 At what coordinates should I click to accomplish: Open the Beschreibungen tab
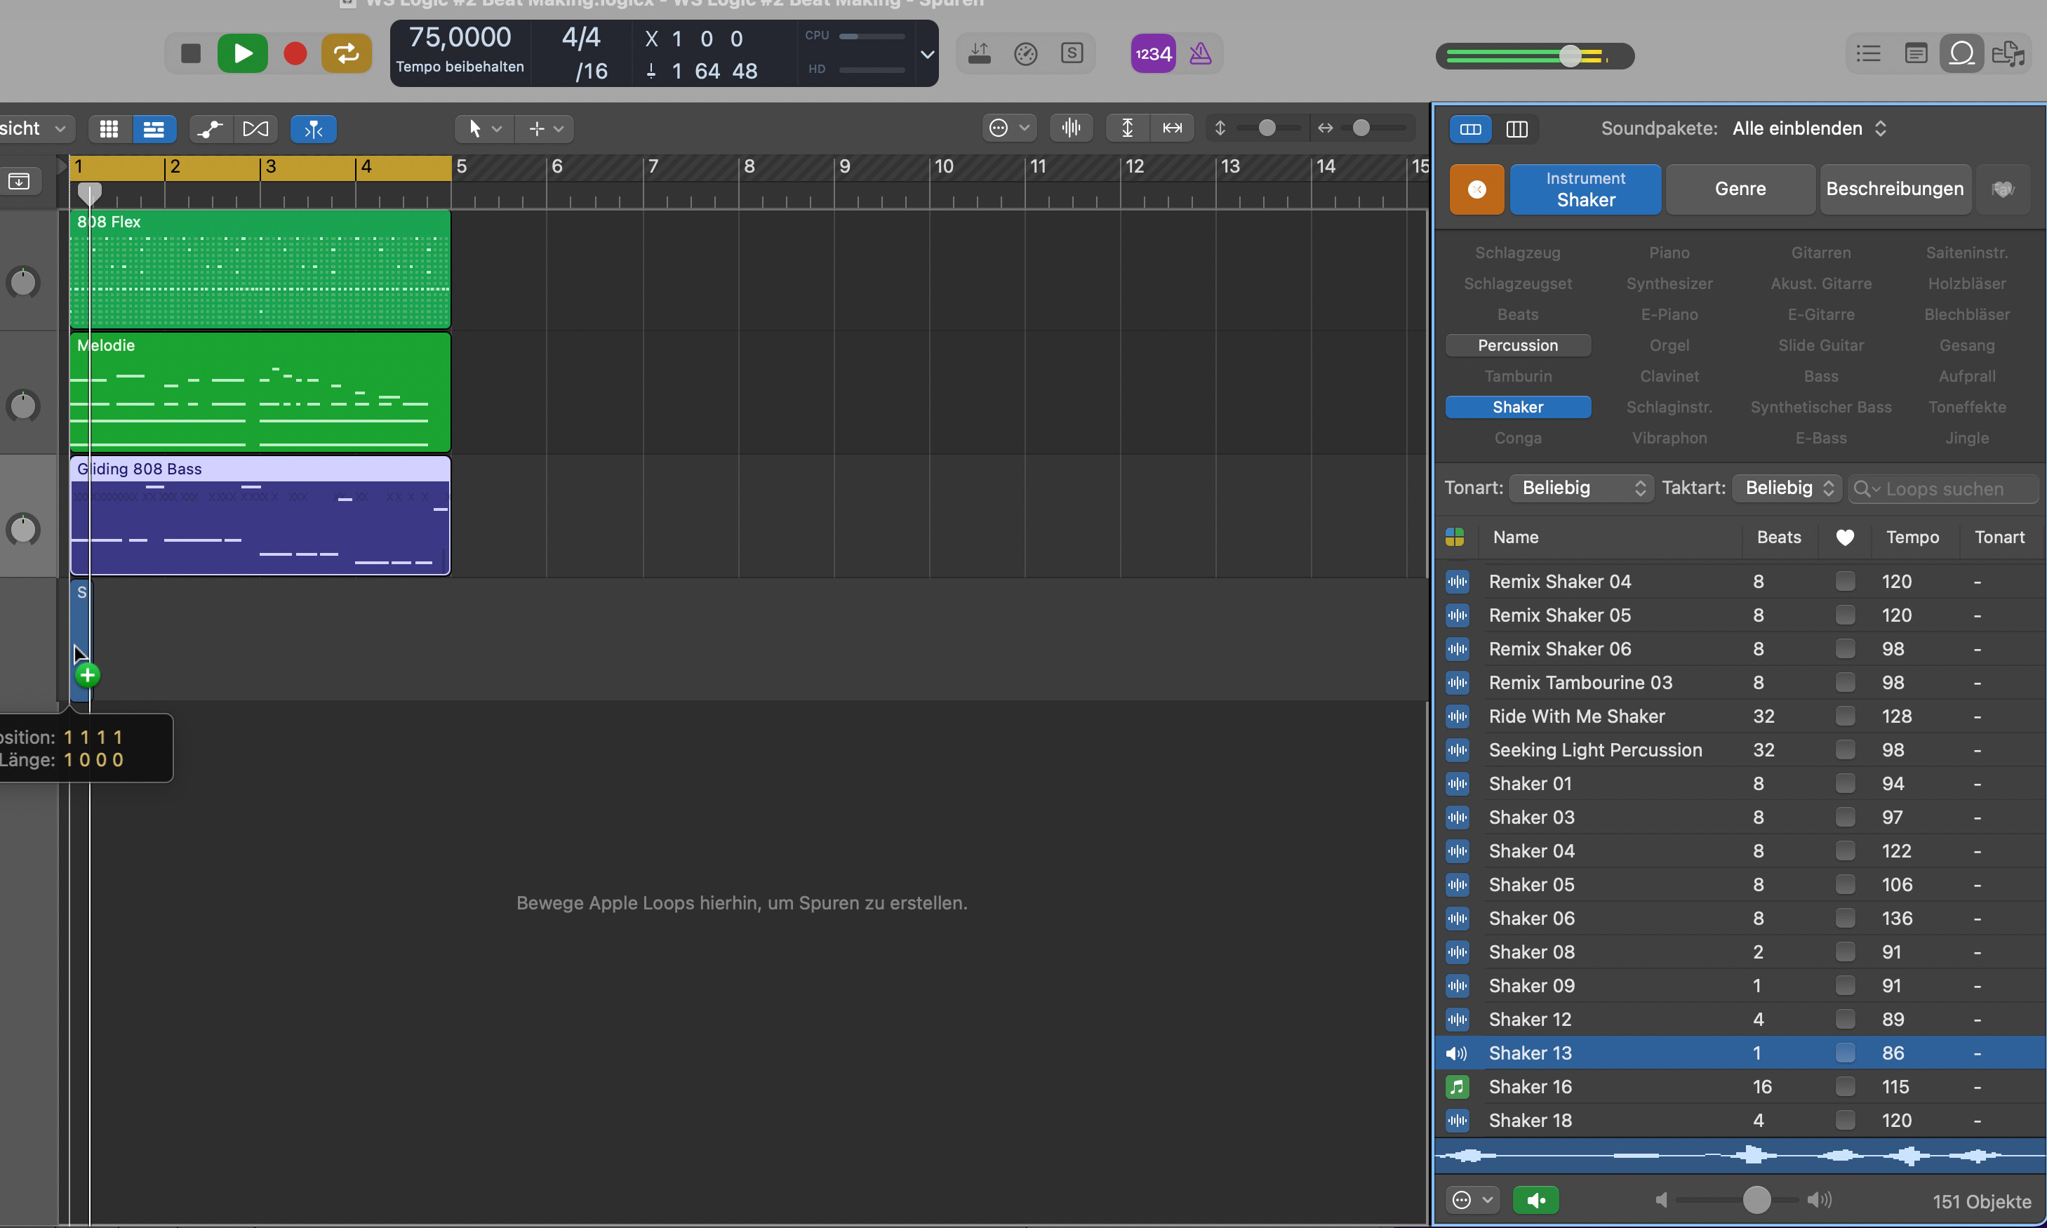(1895, 189)
